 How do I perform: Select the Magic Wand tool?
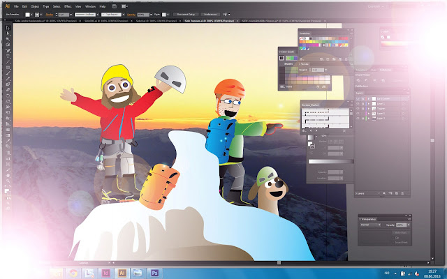pyautogui.click(x=8, y=39)
